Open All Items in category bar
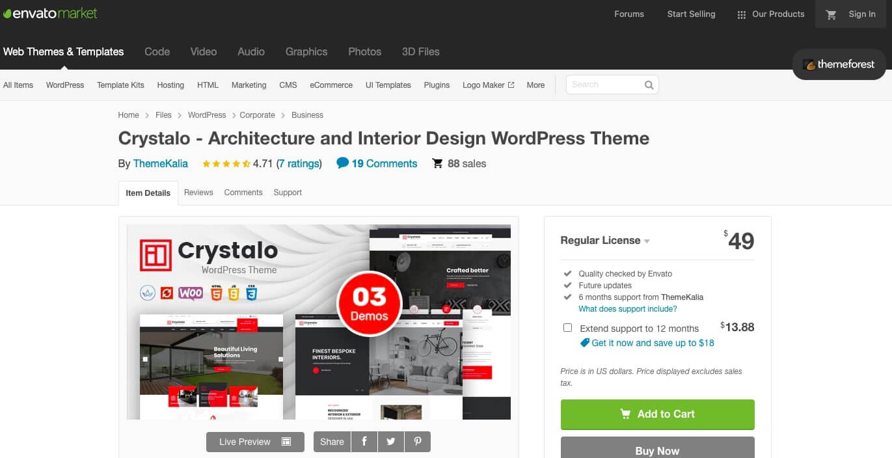The image size is (892, 458). 18,85
